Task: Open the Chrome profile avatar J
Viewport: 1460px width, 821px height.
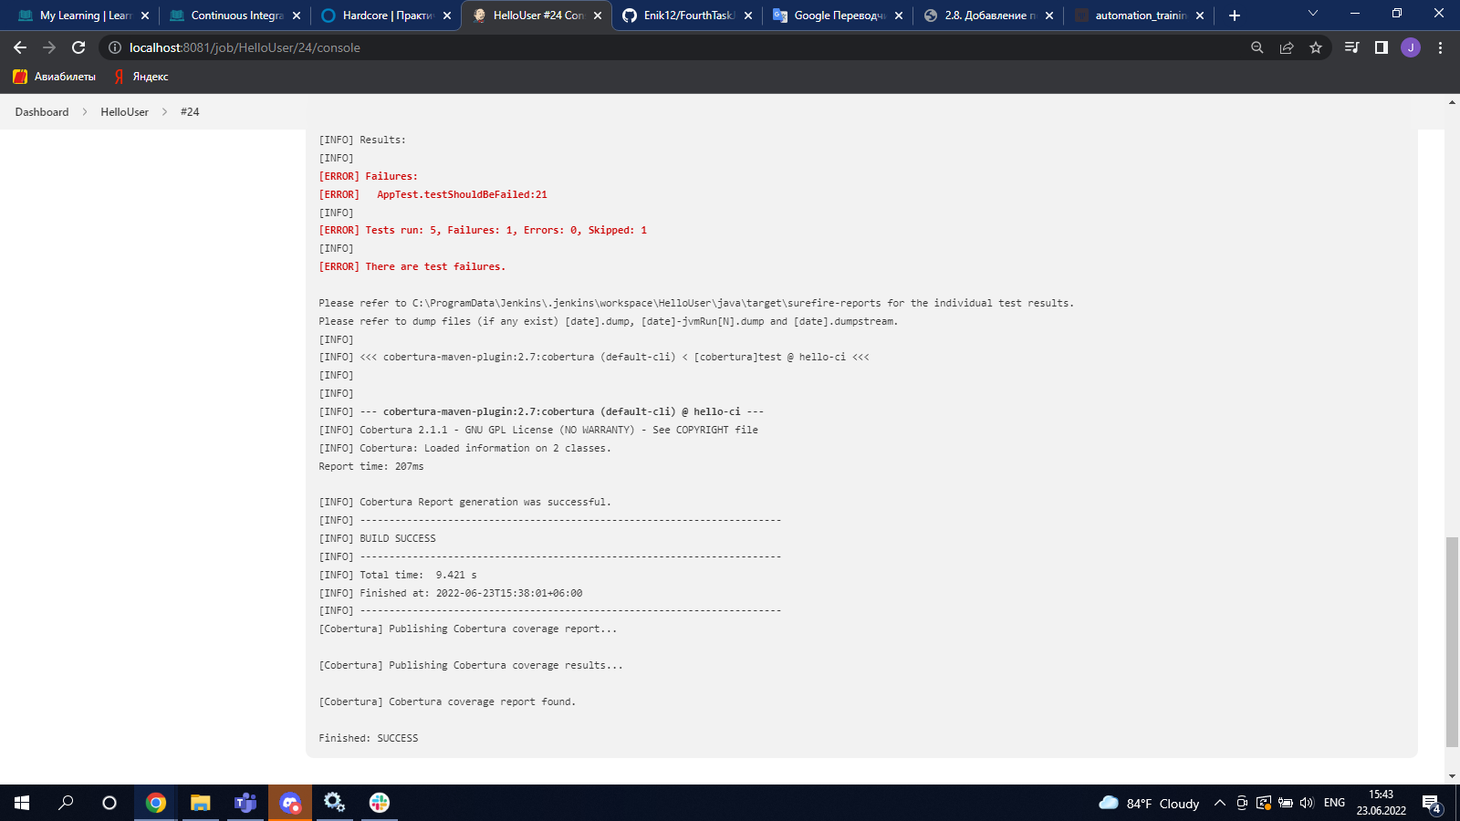Action: point(1411,47)
